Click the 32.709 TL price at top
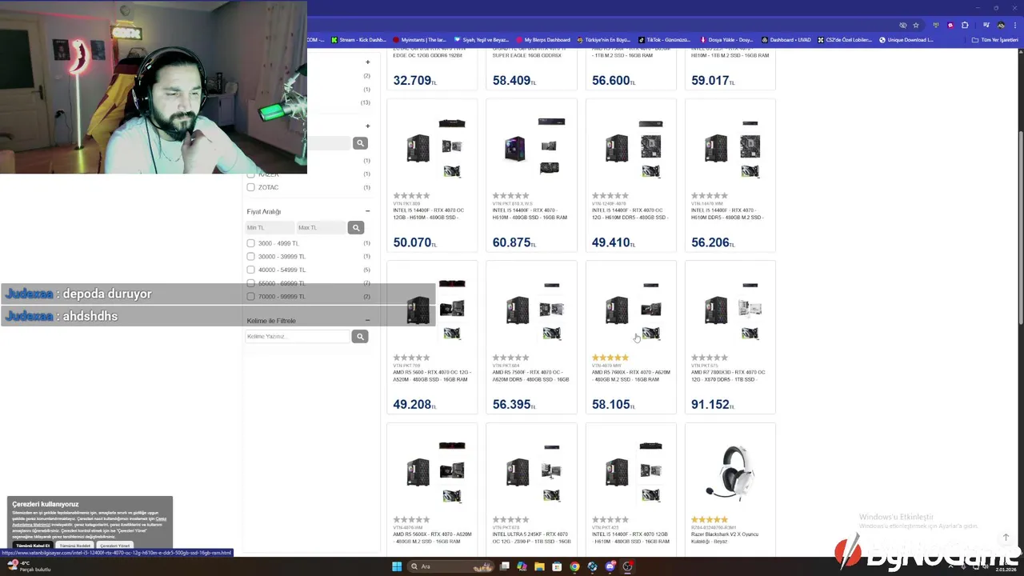This screenshot has width=1024, height=576. [414, 81]
